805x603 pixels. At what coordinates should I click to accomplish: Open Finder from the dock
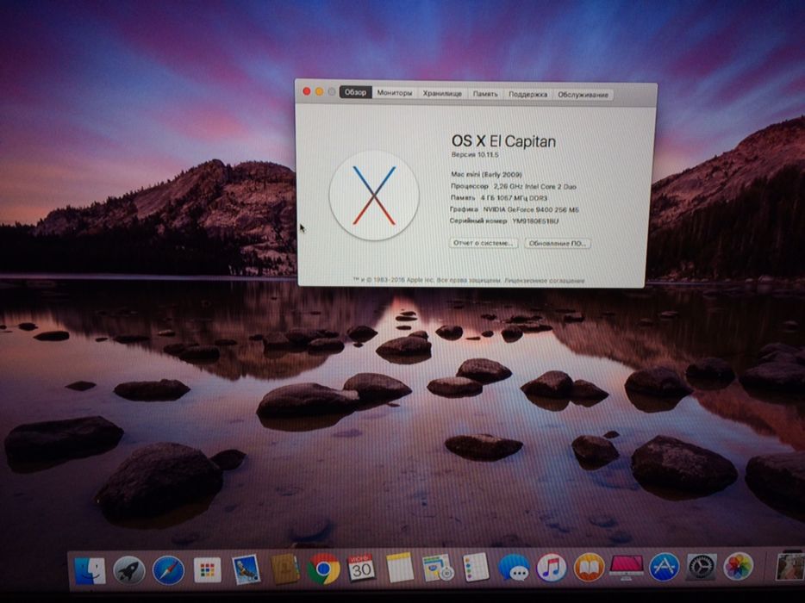[x=89, y=569]
